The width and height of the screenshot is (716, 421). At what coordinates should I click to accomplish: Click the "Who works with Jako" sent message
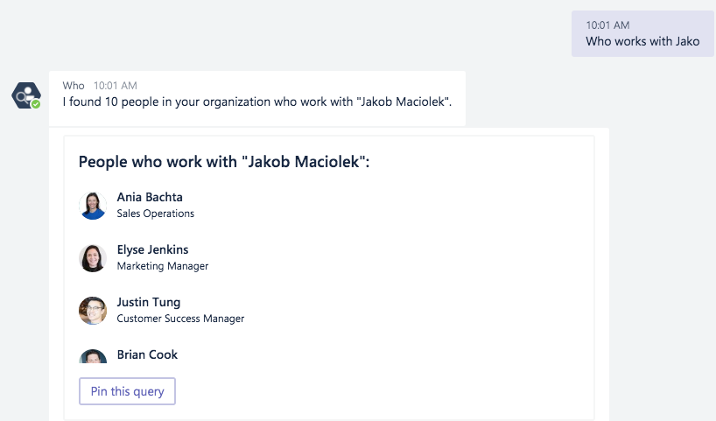(x=642, y=41)
